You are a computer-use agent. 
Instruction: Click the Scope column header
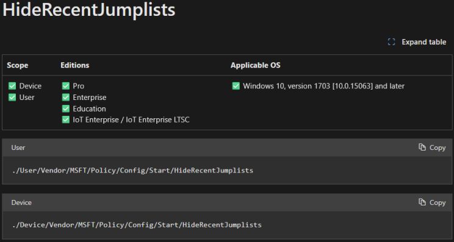pyautogui.click(x=17, y=65)
